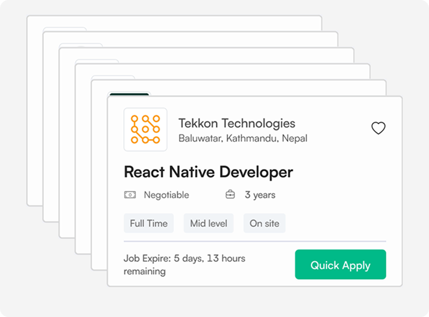Click the Negotiable salary label

pyautogui.click(x=166, y=195)
